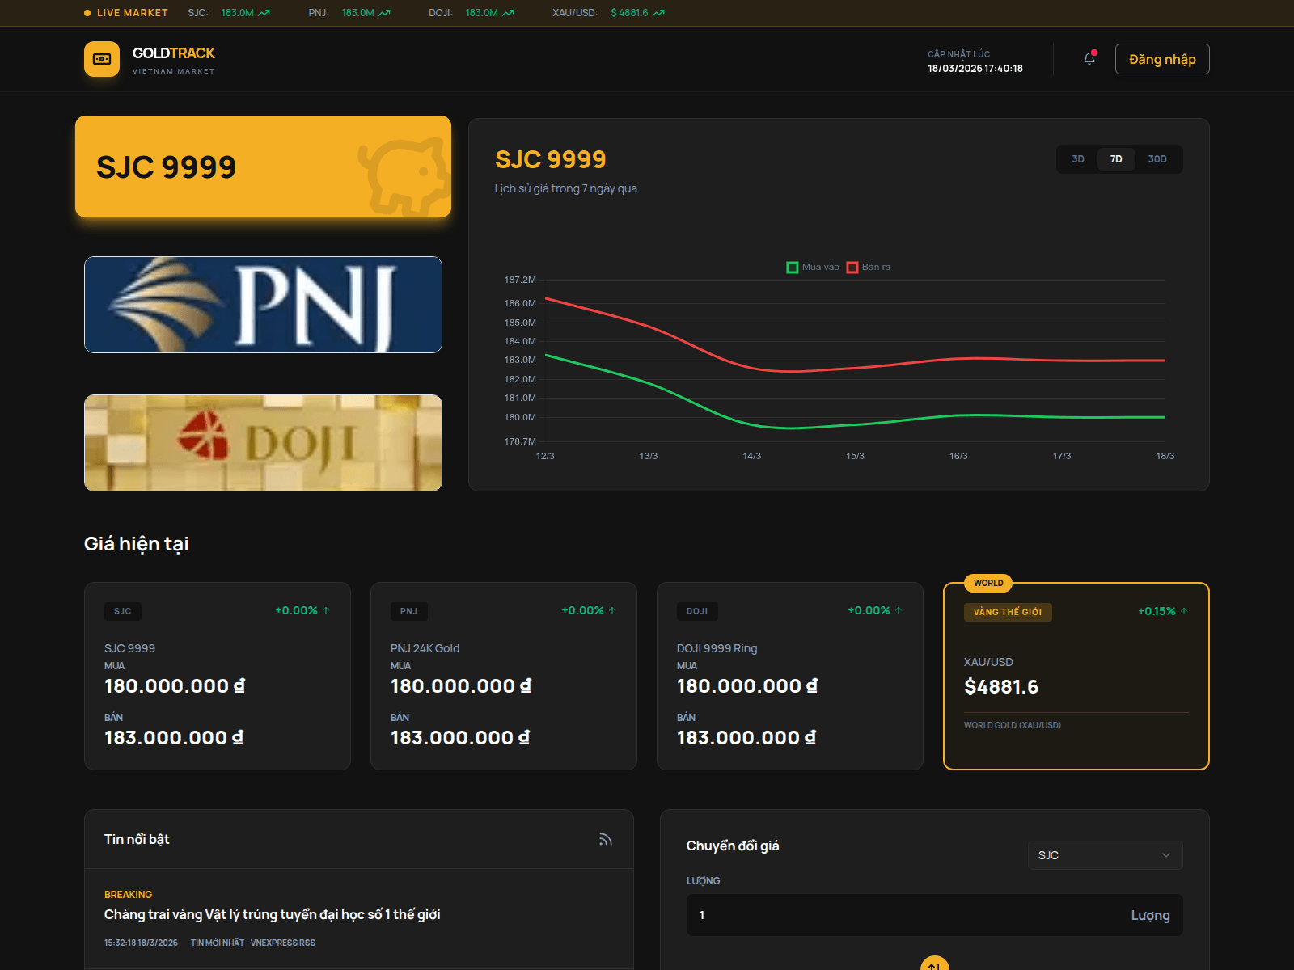
Task: Select the 7D chart range tab
Action: point(1116,159)
